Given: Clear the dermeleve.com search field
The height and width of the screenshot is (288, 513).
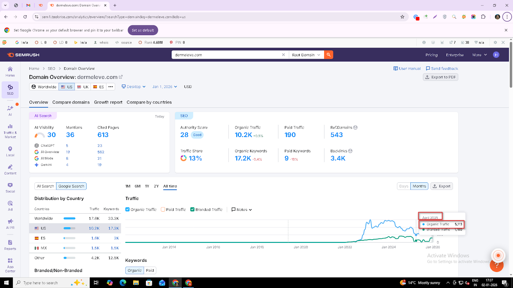Looking at the screenshot, I should point(283,55).
